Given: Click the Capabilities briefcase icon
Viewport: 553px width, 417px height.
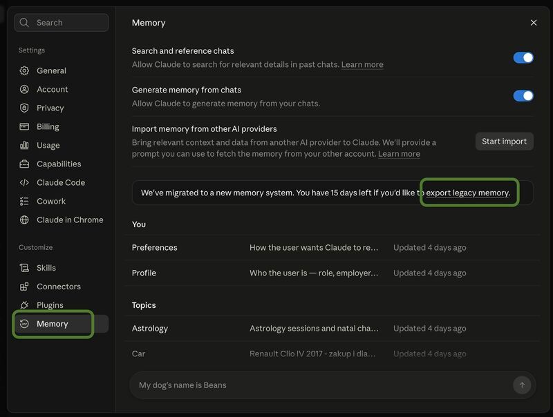Looking at the screenshot, I should click(24, 164).
